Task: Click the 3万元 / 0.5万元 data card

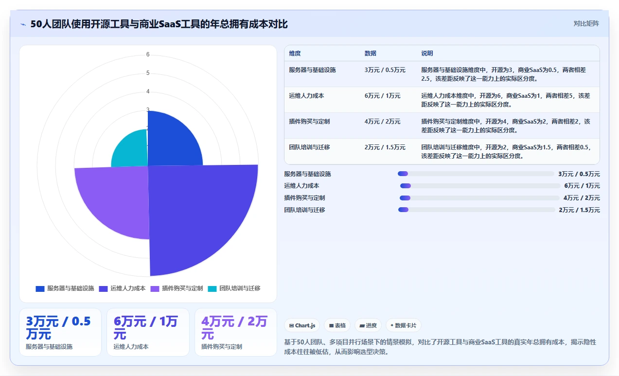Action: (x=60, y=332)
